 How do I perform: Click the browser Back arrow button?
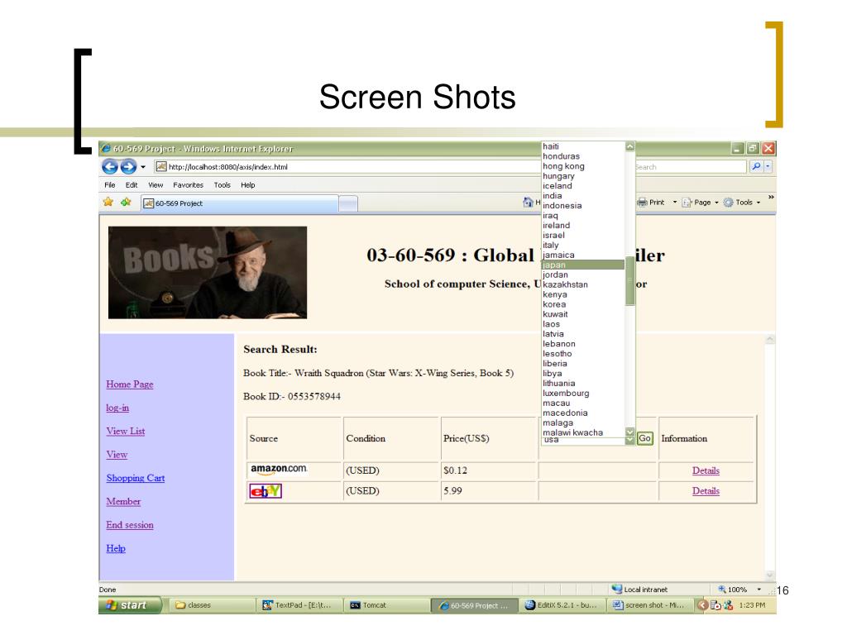coord(110,167)
